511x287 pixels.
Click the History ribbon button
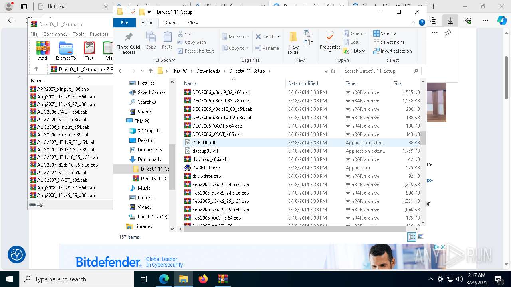click(x=355, y=51)
